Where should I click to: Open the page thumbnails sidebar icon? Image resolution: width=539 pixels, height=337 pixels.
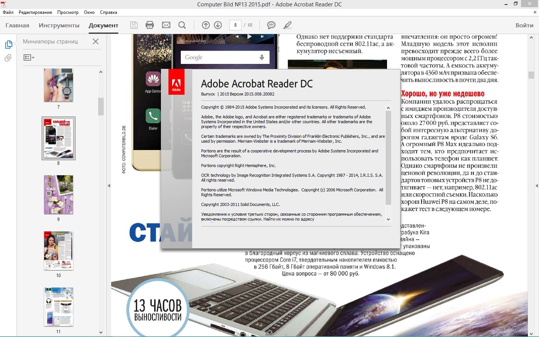point(9,45)
